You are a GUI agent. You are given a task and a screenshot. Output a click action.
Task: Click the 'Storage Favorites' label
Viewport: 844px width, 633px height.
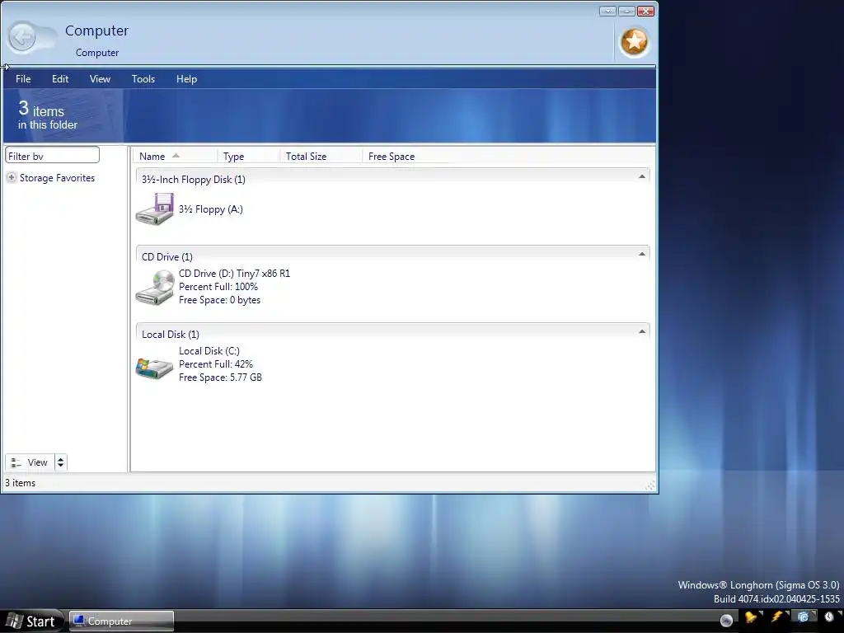coord(57,178)
